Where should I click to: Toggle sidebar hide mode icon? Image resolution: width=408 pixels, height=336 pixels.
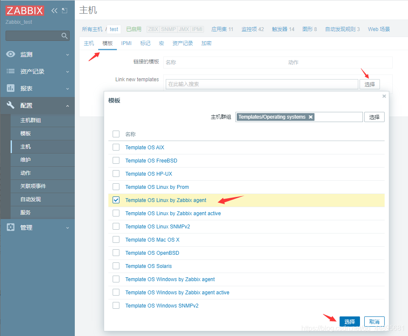coord(65,11)
